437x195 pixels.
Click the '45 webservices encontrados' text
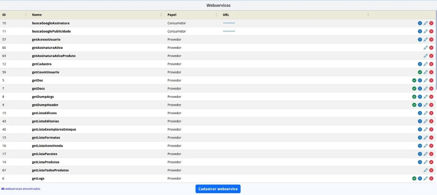pyautogui.click(x=21, y=189)
